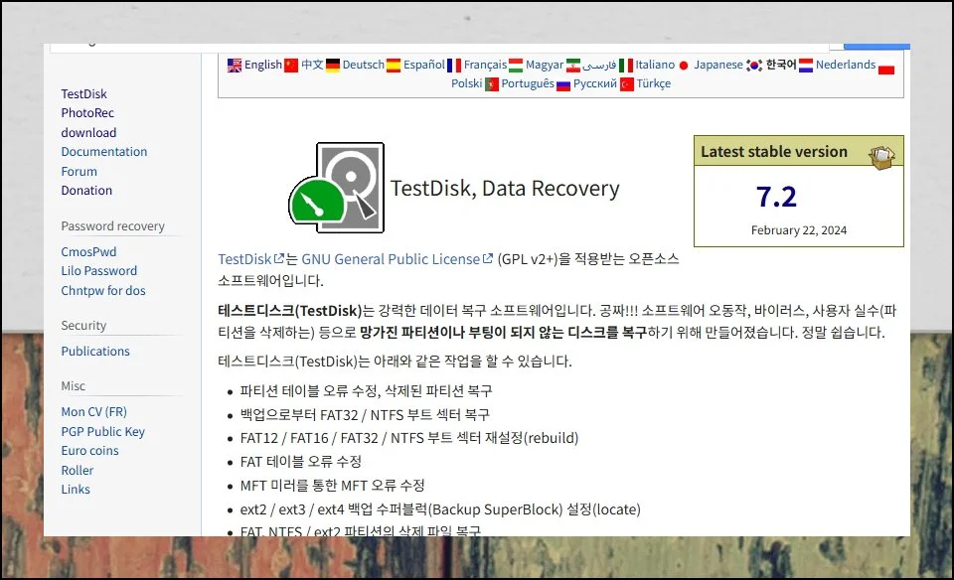
Task: Switch language to Italiano
Action: [655, 65]
